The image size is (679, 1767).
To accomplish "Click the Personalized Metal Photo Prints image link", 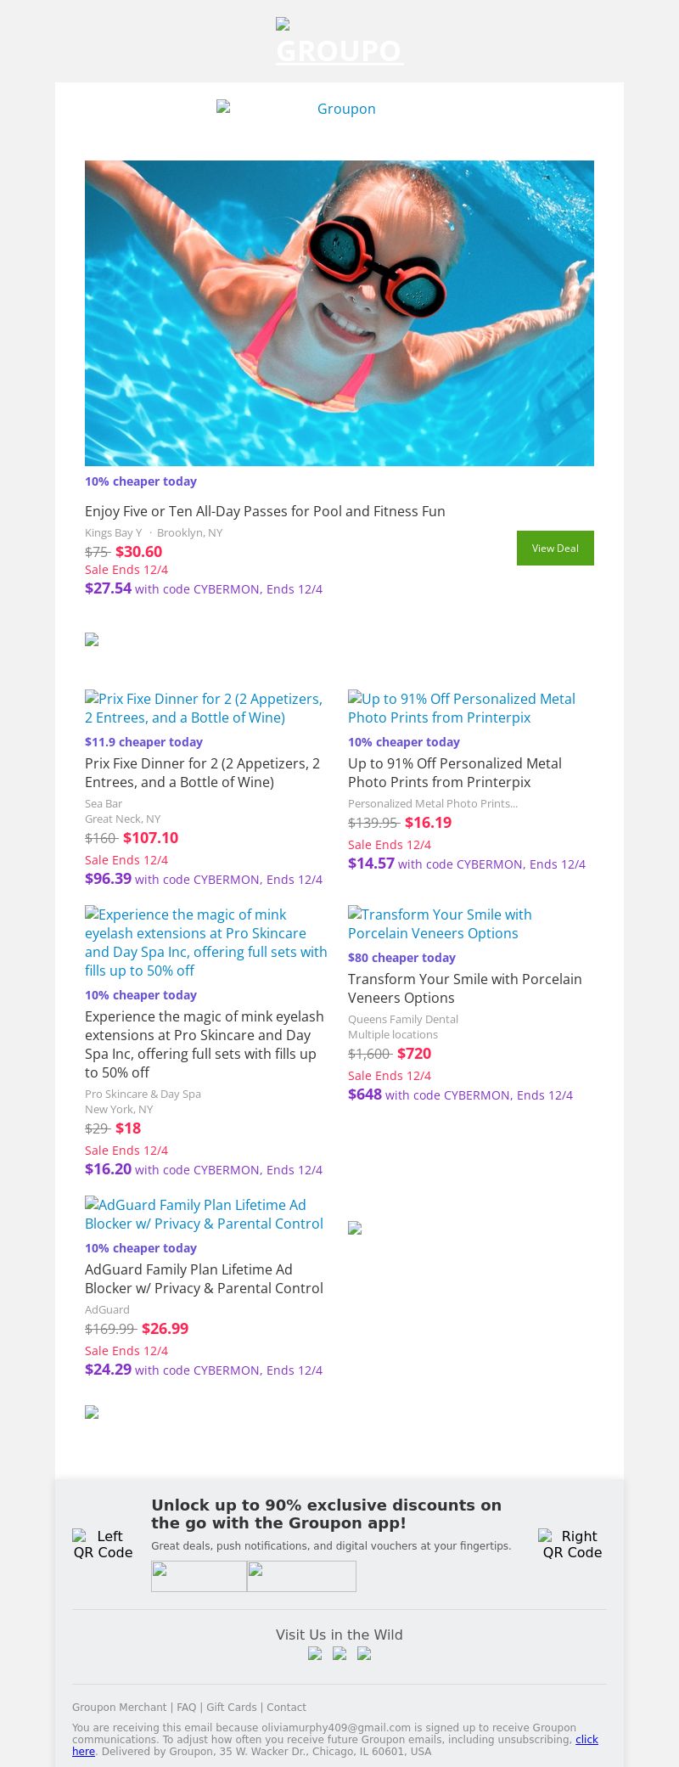I will coord(462,708).
